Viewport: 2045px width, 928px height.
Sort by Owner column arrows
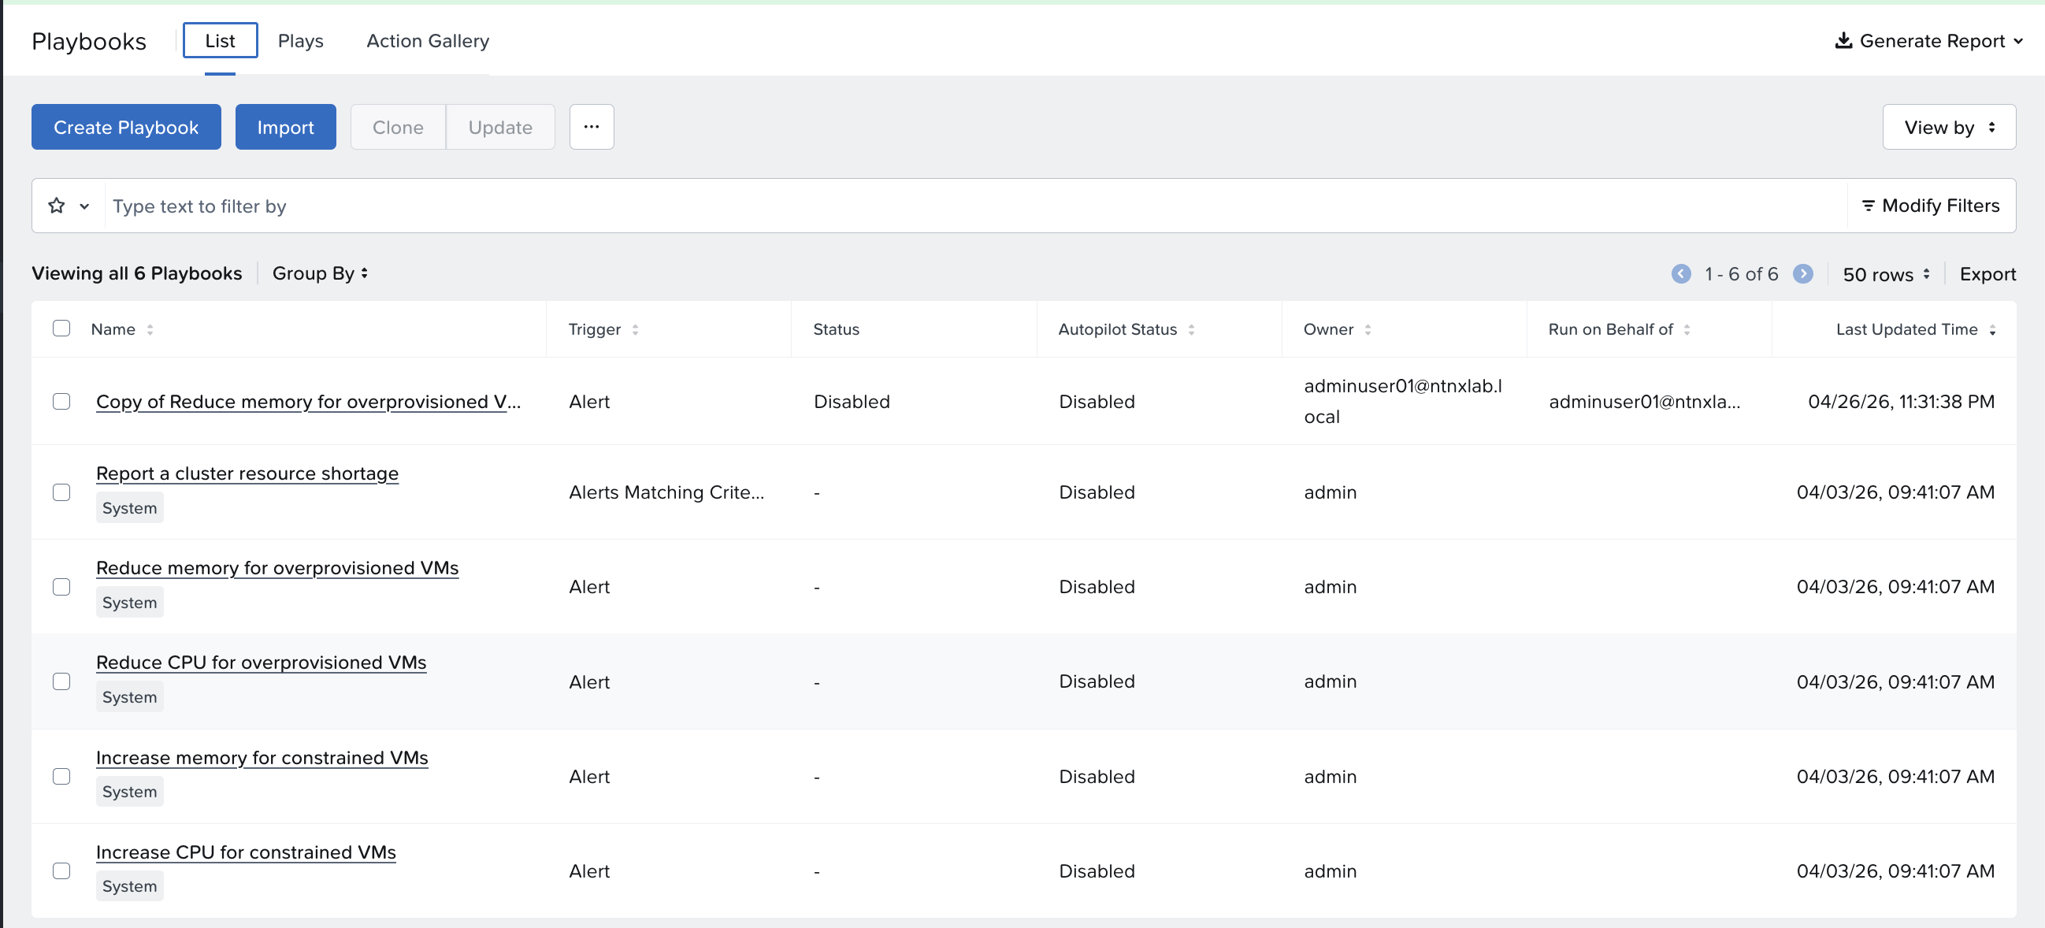coord(1368,329)
